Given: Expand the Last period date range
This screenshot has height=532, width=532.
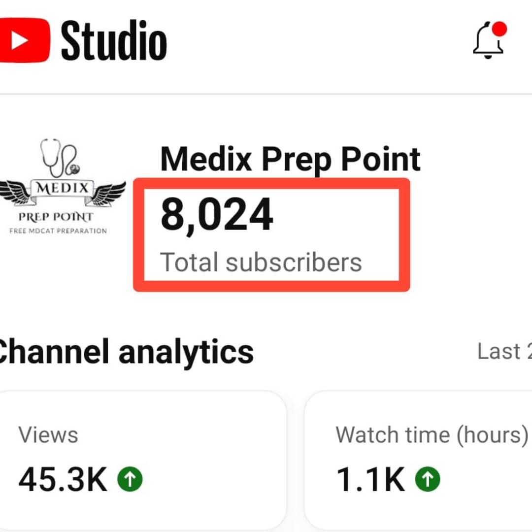Looking at the screenshot, I should [x=504, y=351].
